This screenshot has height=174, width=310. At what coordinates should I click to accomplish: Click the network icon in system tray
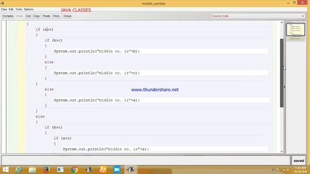point(283,170)
